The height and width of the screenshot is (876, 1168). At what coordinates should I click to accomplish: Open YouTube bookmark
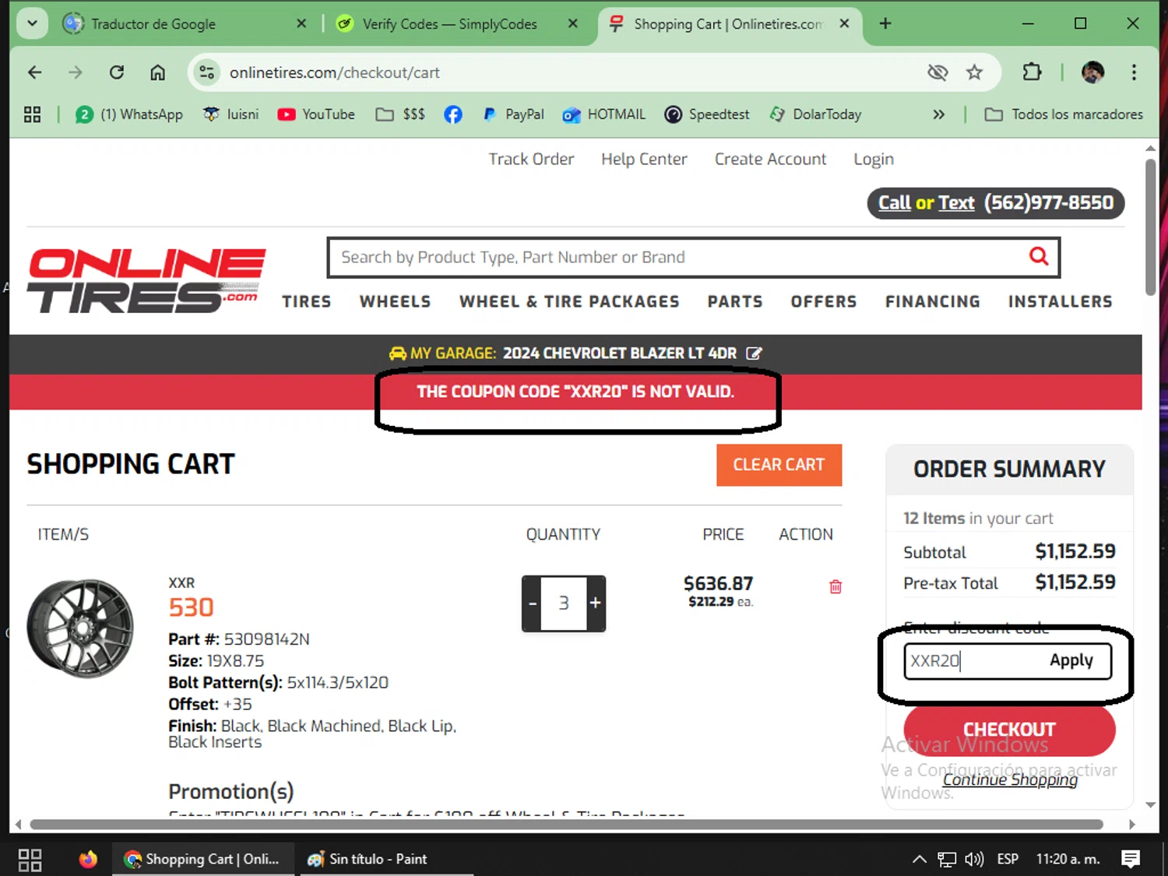click(x=316, y=114)
